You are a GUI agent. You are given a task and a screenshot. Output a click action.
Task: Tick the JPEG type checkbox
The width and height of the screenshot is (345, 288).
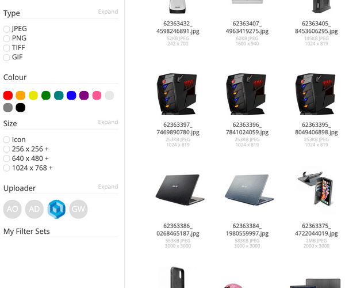click(x=6, y=29)
